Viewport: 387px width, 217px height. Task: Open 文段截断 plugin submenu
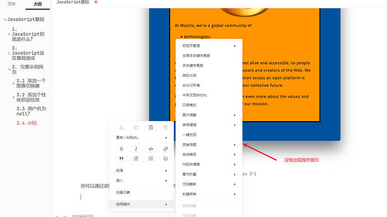pyautogui.click(x=209, y=184)
